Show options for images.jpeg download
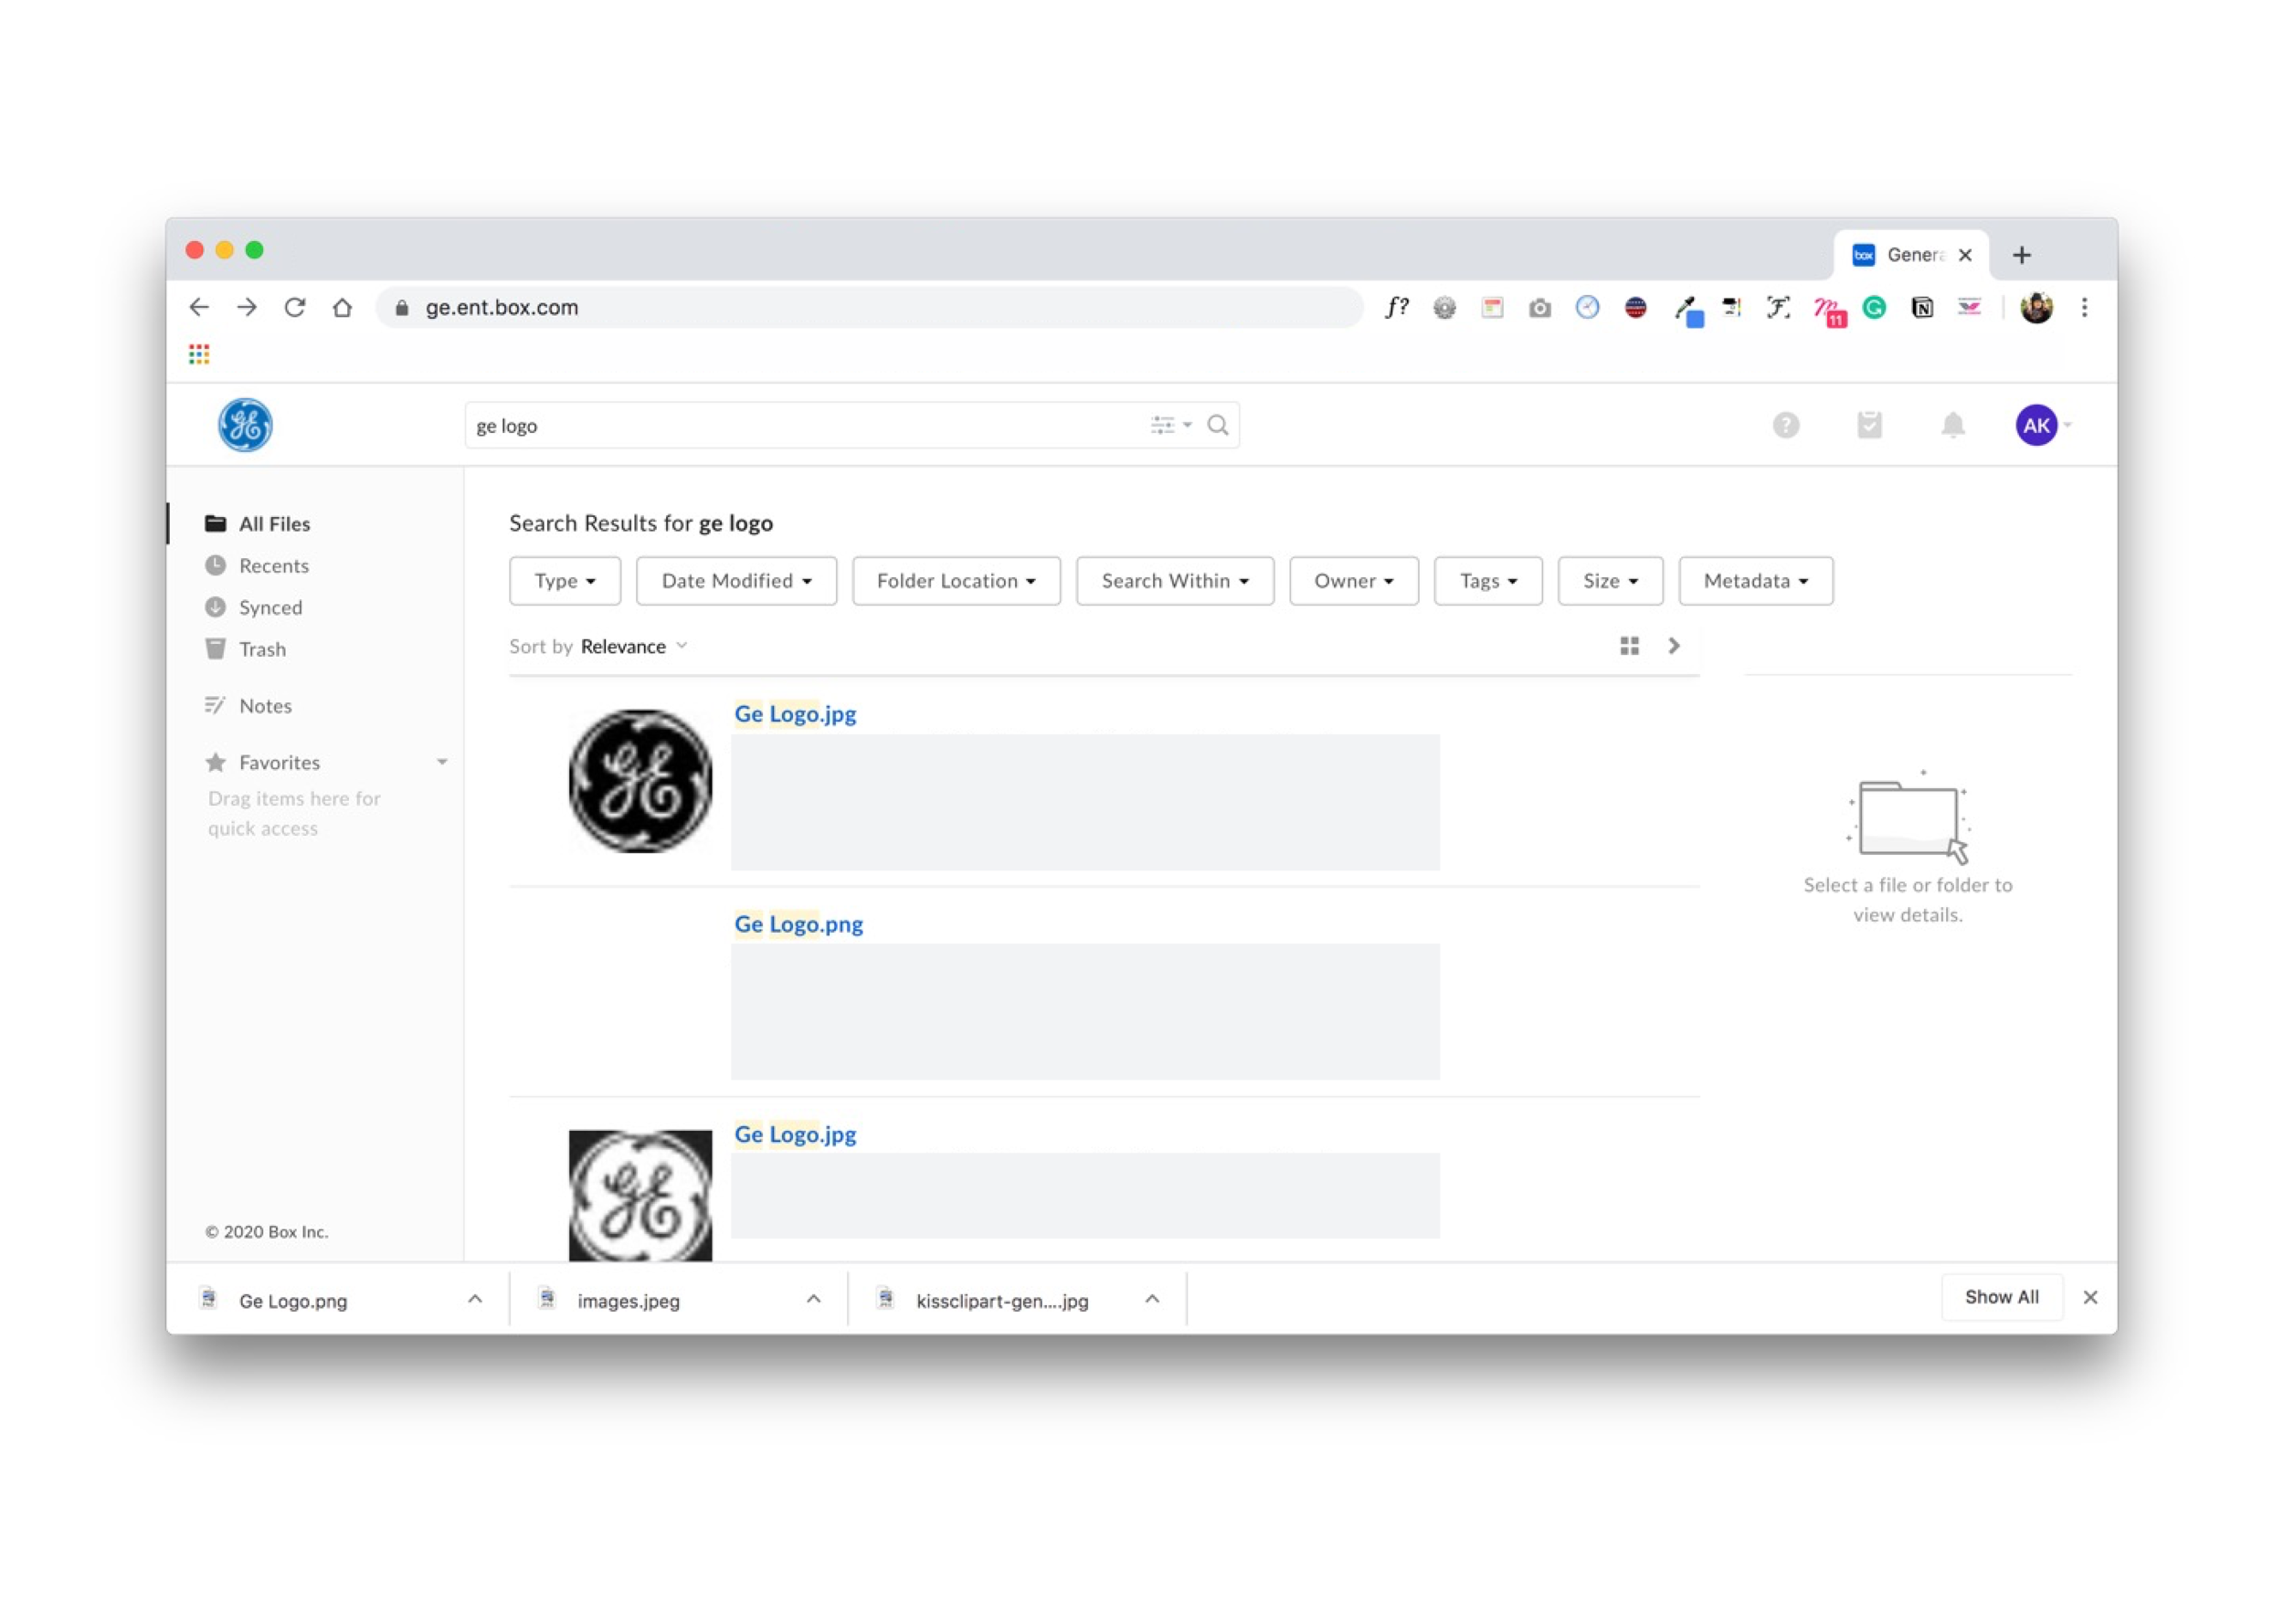Image resolution: width=2284 pixels, height=1624 pixels. (x=813, y=1299)
